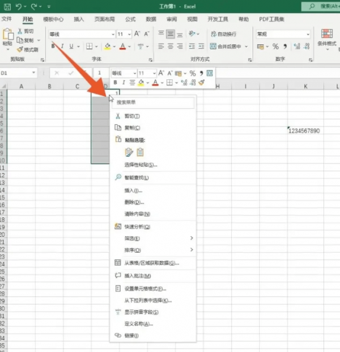Open font color dropdown arrow in ribbon
The height and width of the screenshot is (352, 340).
(129, 47)
